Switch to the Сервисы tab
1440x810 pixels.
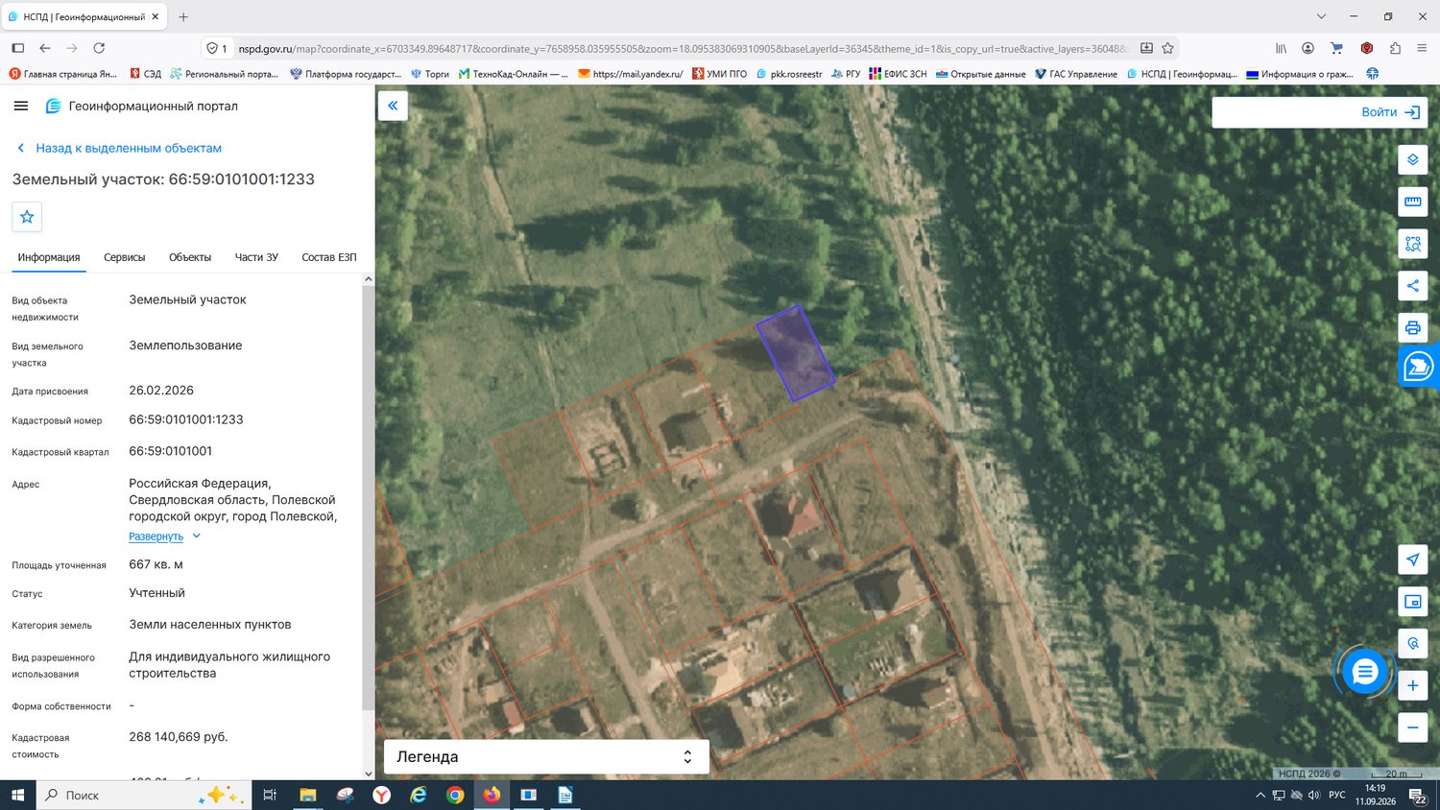(125, 257)
